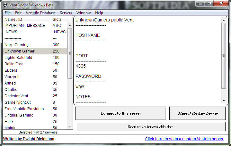Select the Arthed server
Image resolution: width=231 pixels, height=146 pixels.
pos(35,83)
